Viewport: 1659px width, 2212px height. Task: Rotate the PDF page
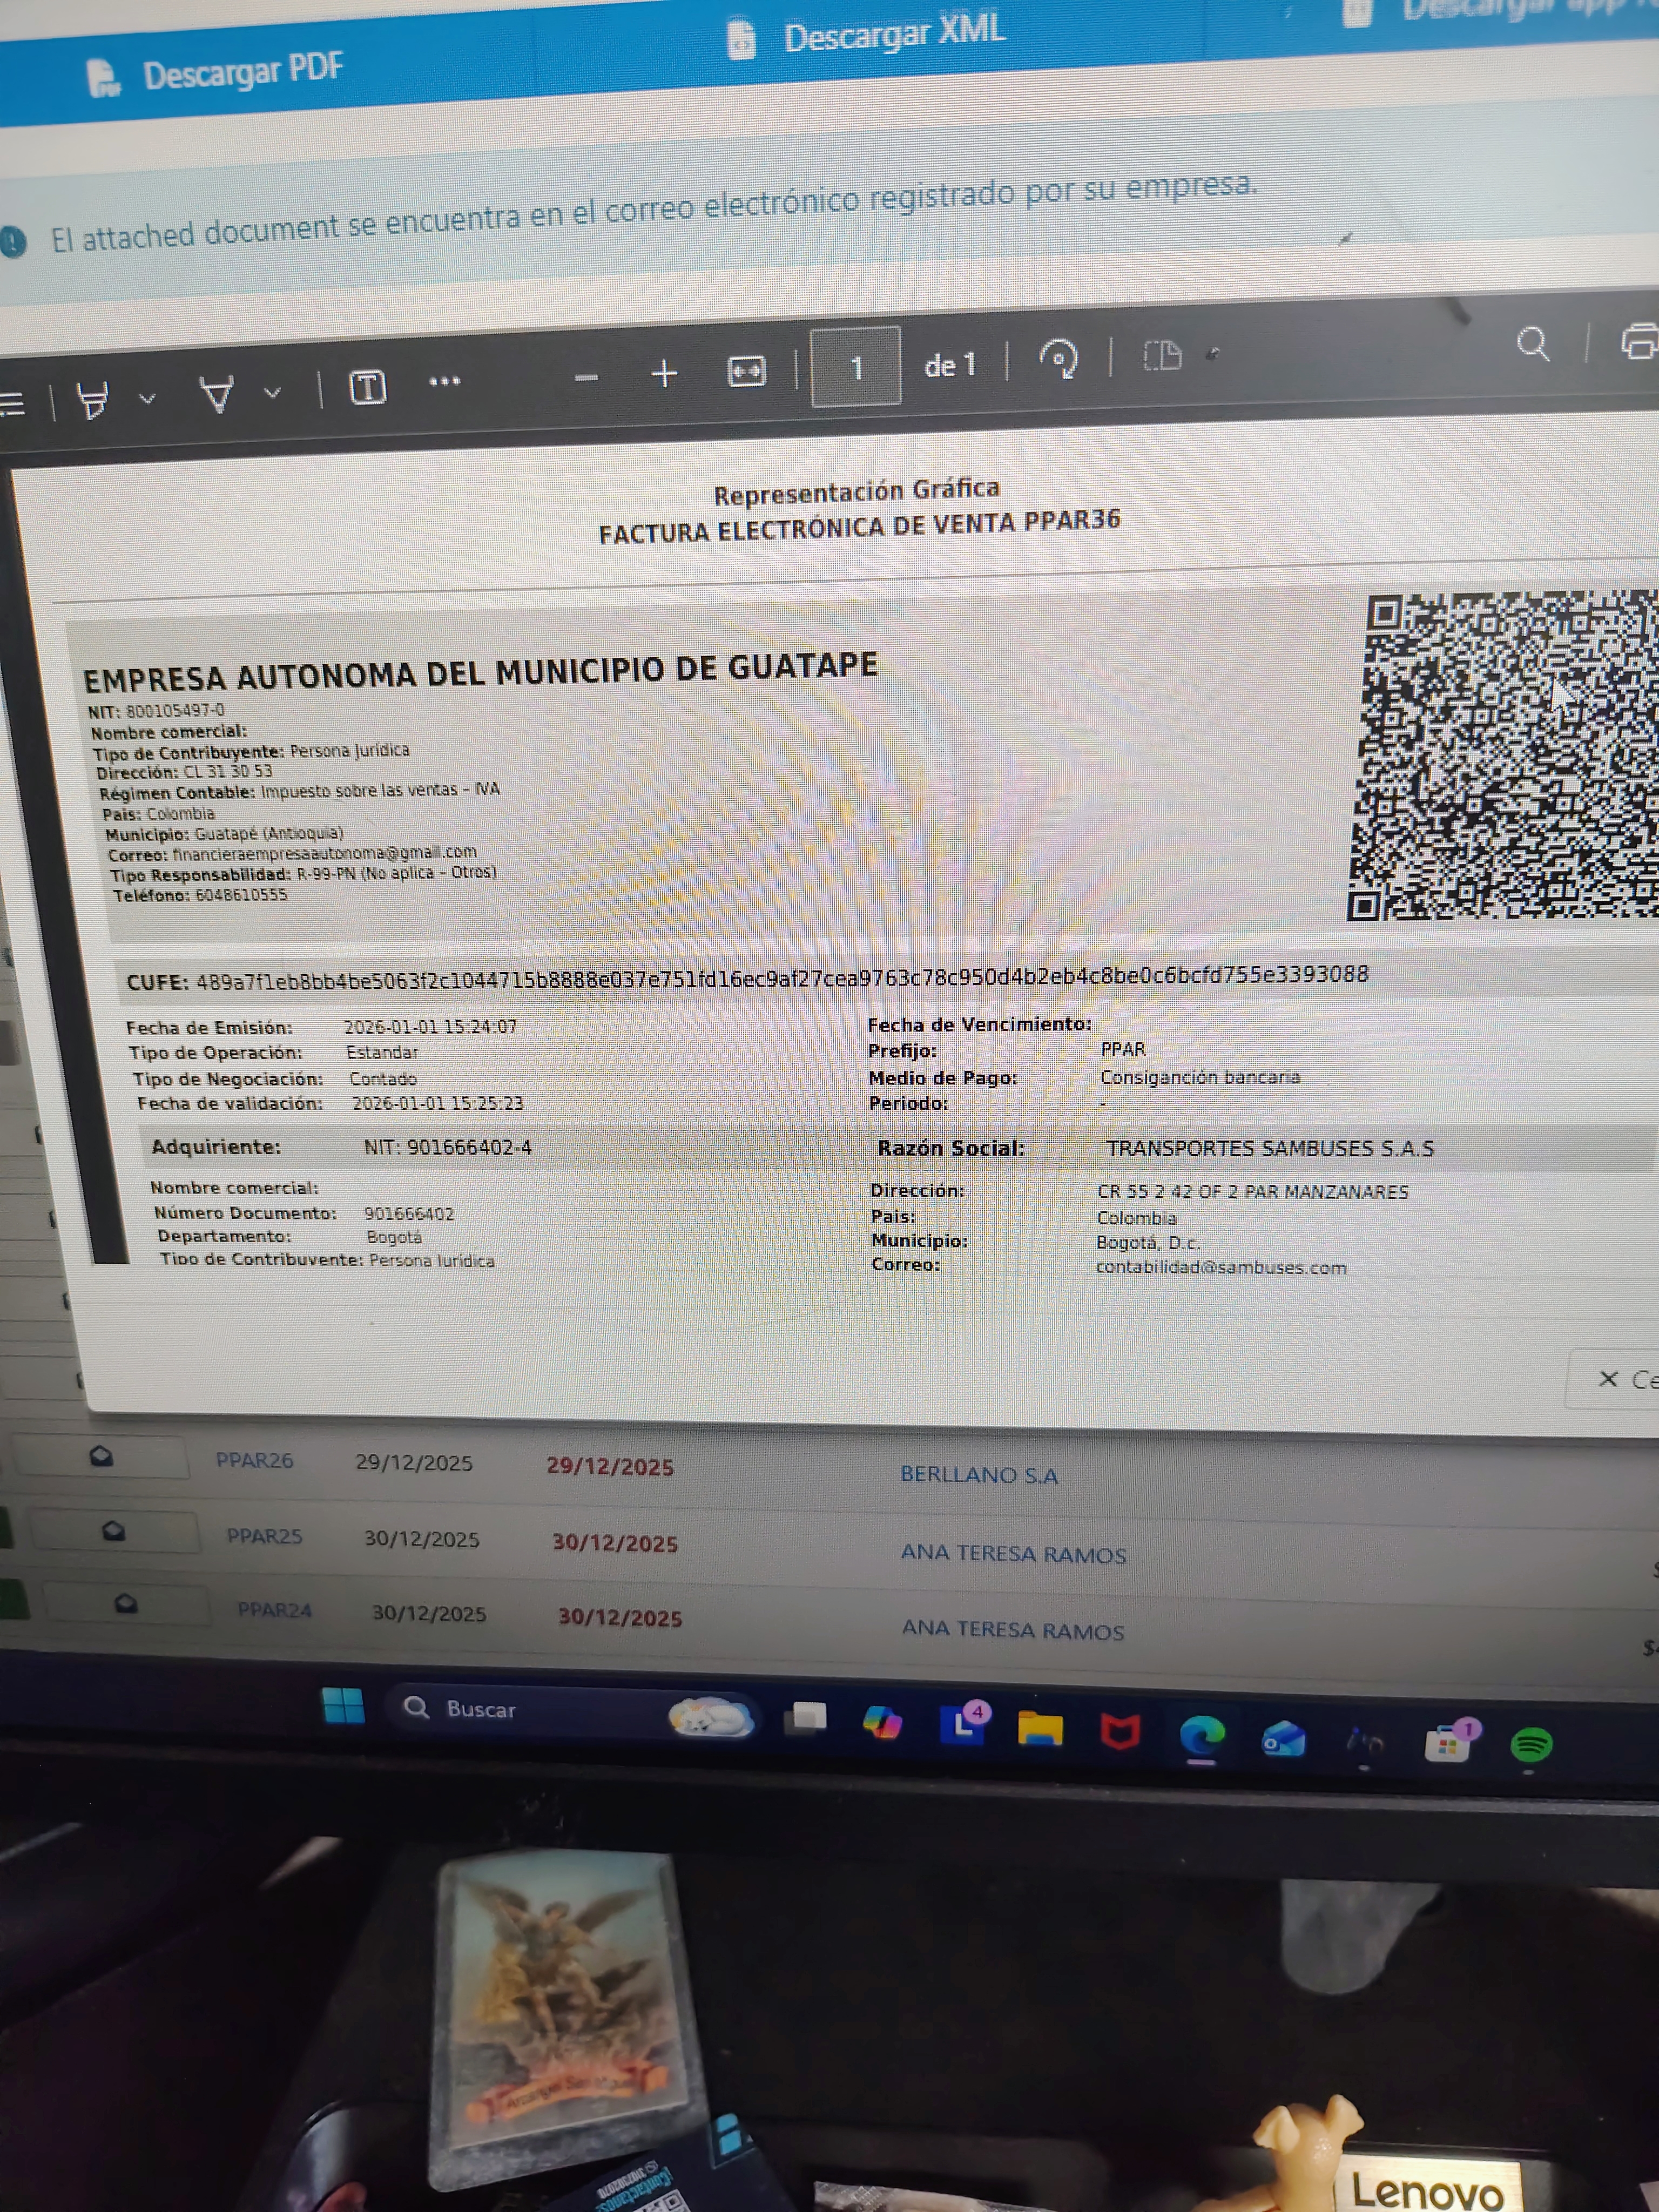tap(1059, 358)
